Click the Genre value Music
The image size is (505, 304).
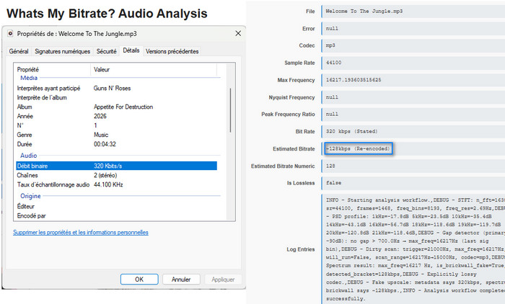tap(101, 135)
